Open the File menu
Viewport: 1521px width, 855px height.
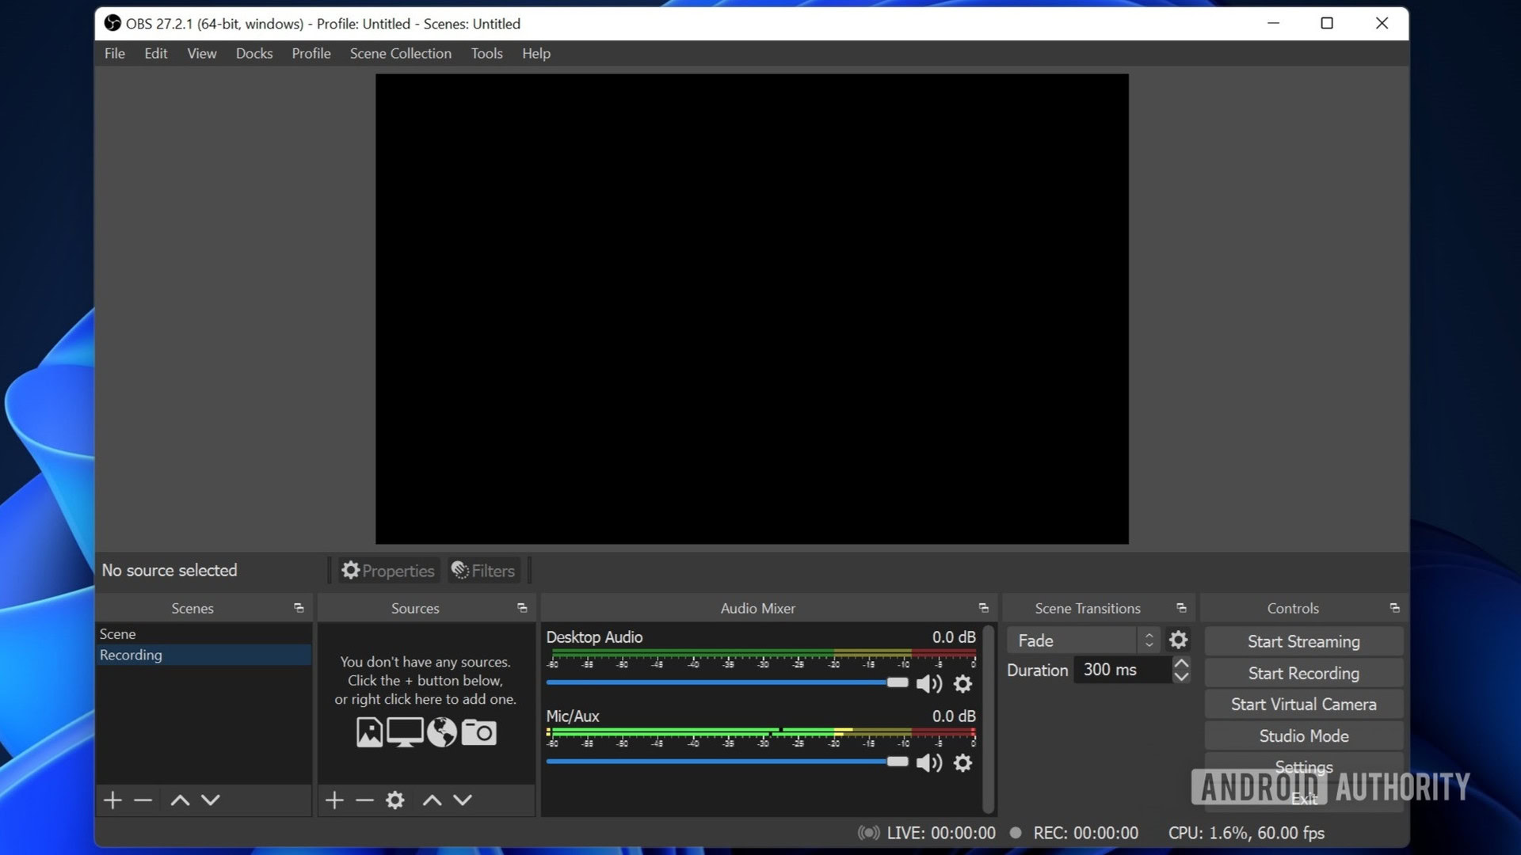(115, 53)
